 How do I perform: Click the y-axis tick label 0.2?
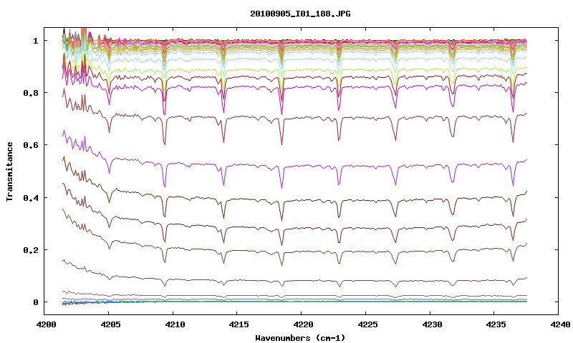point(30,250)
